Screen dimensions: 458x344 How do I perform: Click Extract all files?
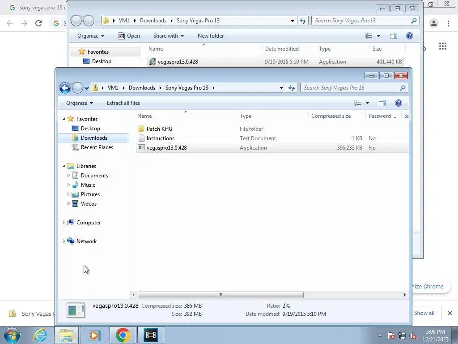click(123, 103)
